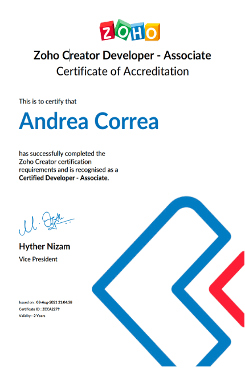The width and height of the screenshot is (245, 368).
Task: Click the green O block in logo
Action: 122,29
